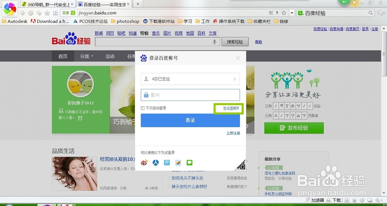Click the browser skin shirt icon
This screenshot has height=206, width=387.
354,2
